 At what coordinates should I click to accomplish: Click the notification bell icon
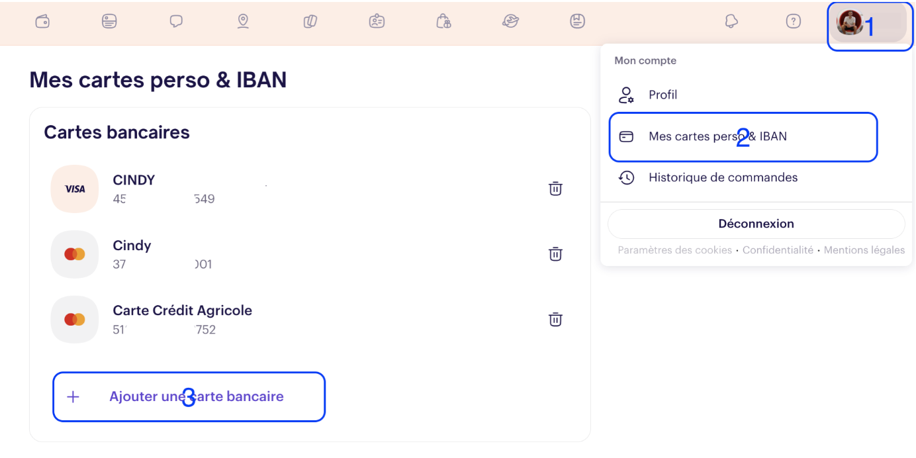pos(731,21)
